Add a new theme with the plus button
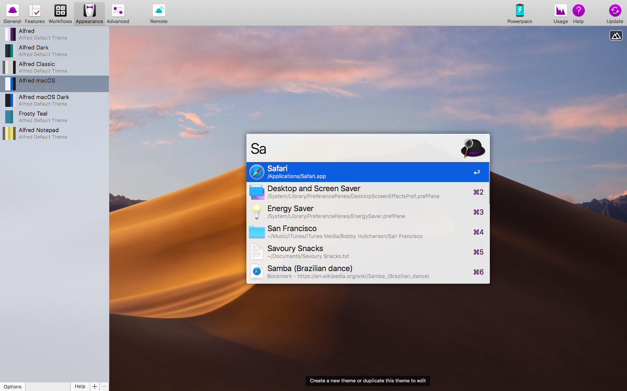The width and height of the screenshot is (627, 391). coord(94,386)
